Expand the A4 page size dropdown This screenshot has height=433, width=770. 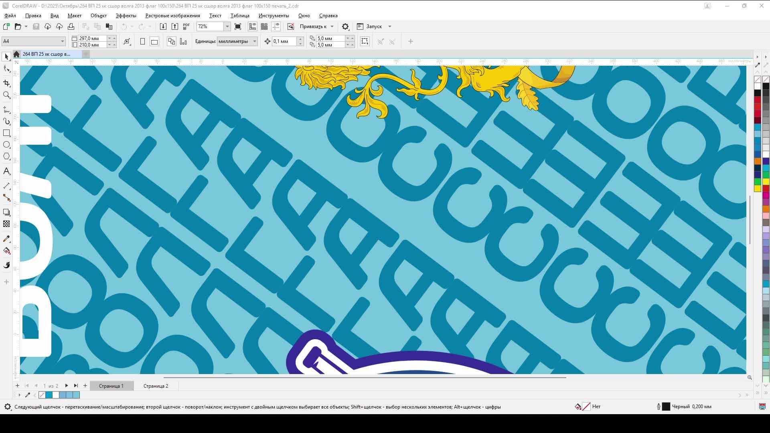[x=62, y=41]
